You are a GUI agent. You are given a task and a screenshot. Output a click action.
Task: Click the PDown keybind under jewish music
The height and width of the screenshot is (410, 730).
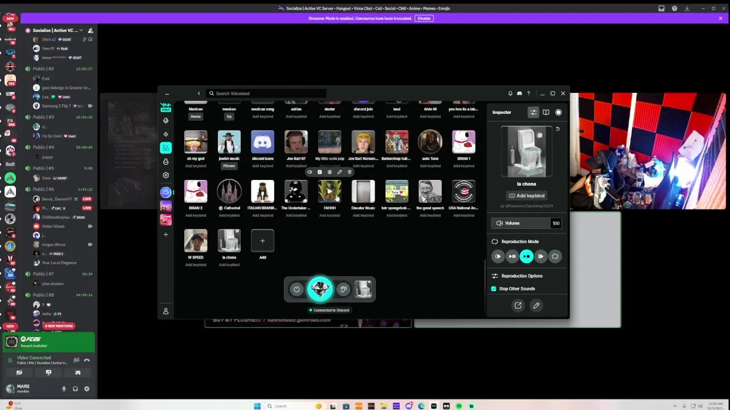229,166
